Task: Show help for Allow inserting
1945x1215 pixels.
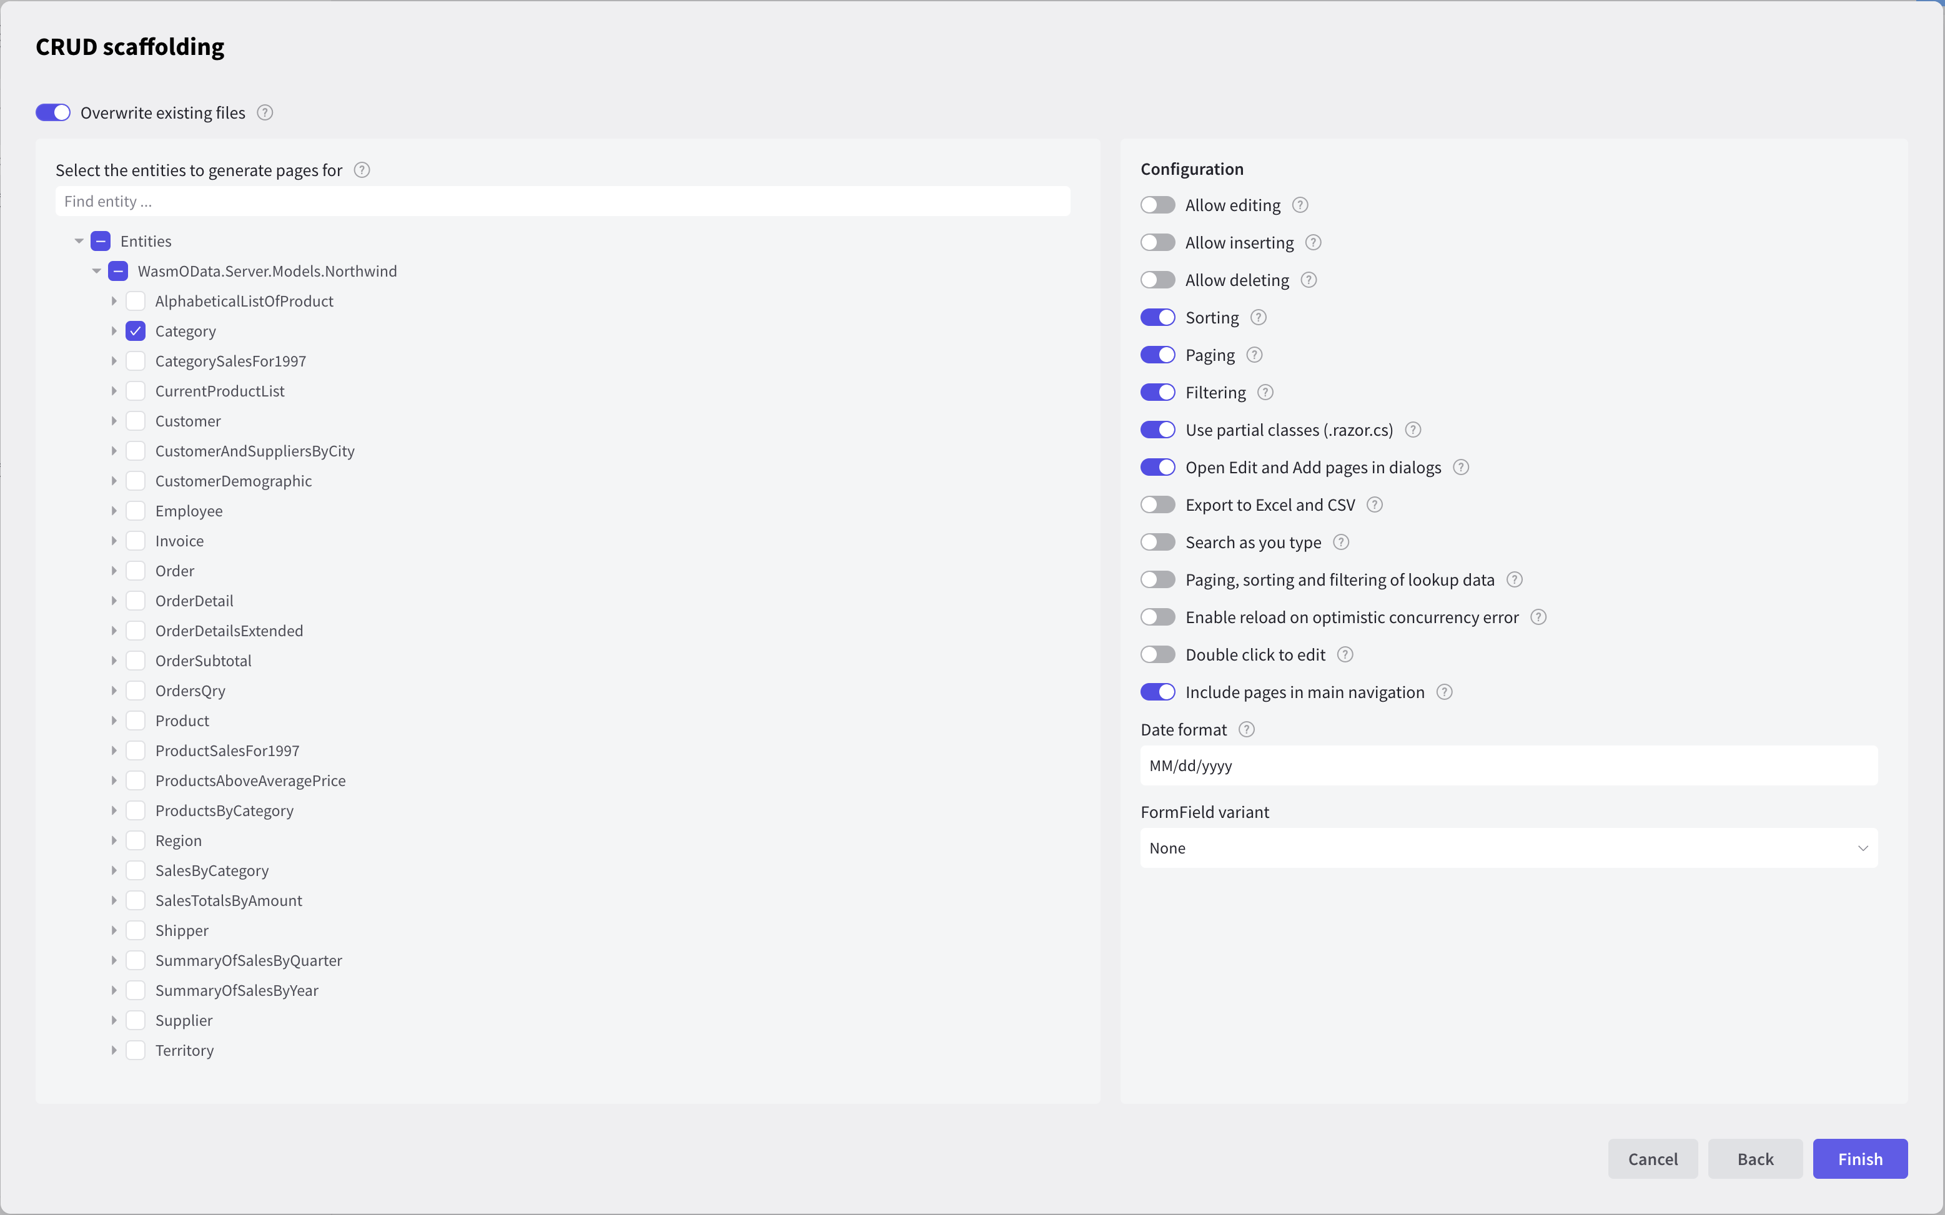Action: pos(1314,243)
